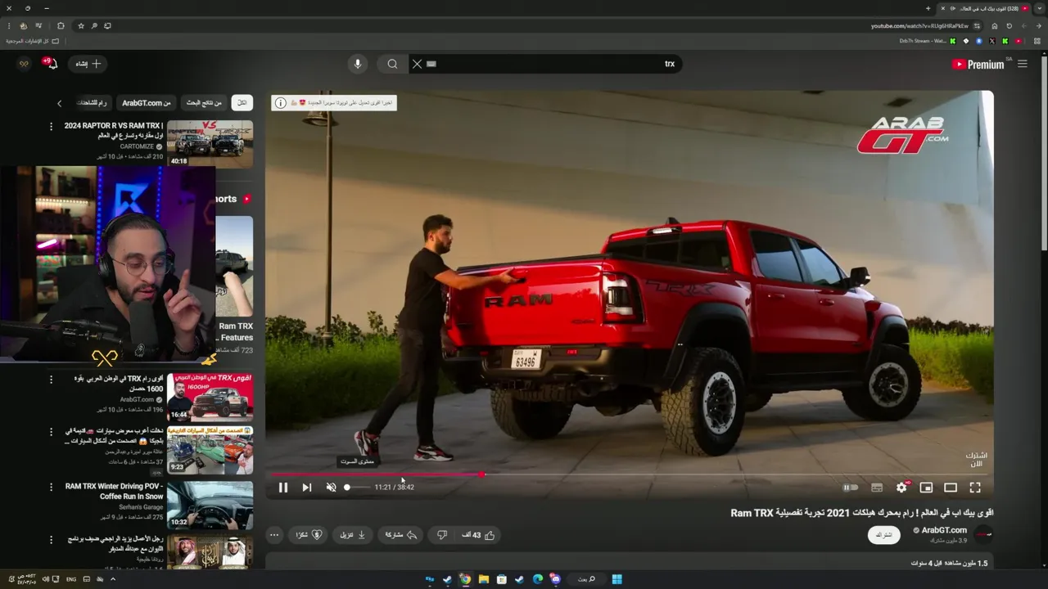Open the player settings gear
Screen dimensions: 1048x589
[901, 488]
